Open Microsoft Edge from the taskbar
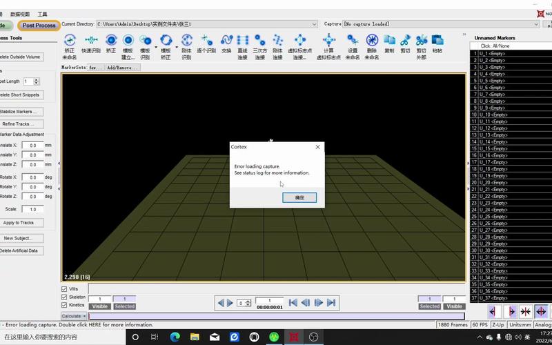This screenshot has height=345, width=552. [x=175, y=337]
